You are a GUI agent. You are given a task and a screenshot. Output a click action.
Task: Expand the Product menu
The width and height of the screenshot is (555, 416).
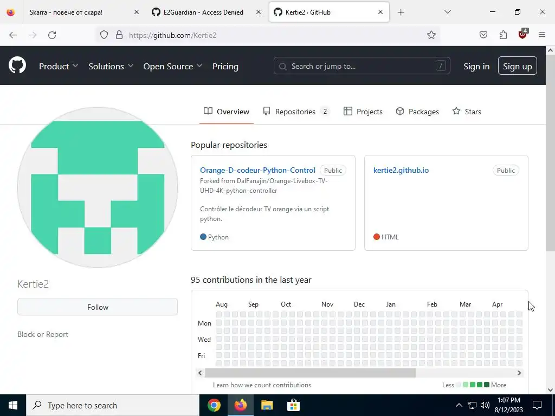click(59, 66)
